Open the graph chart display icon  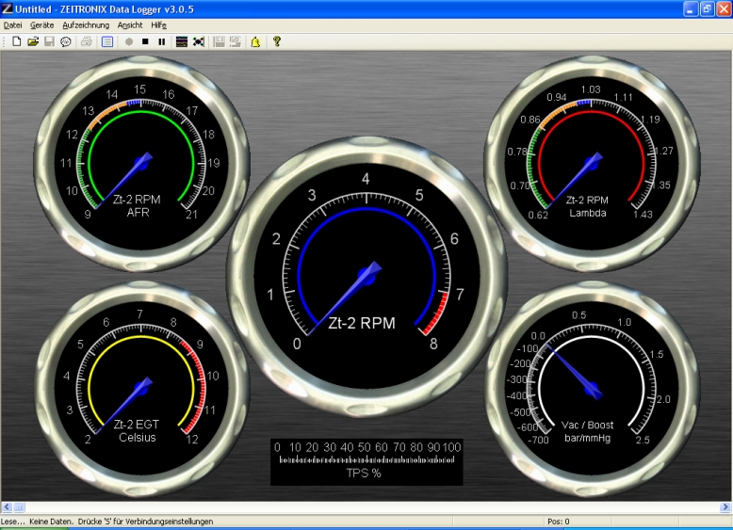[x=182, y=41]
